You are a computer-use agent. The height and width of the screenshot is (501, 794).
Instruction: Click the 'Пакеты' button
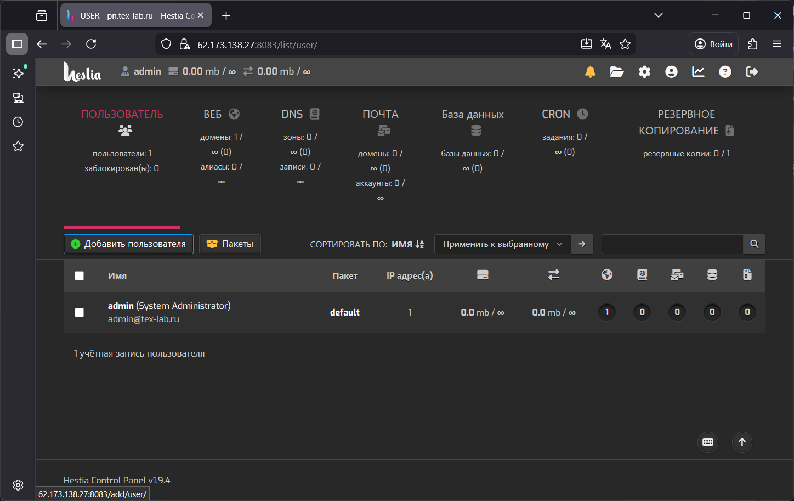click(230, 244)
